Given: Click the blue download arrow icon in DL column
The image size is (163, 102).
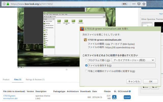Looking at the screenshot, I should click(x=114, y=97).
